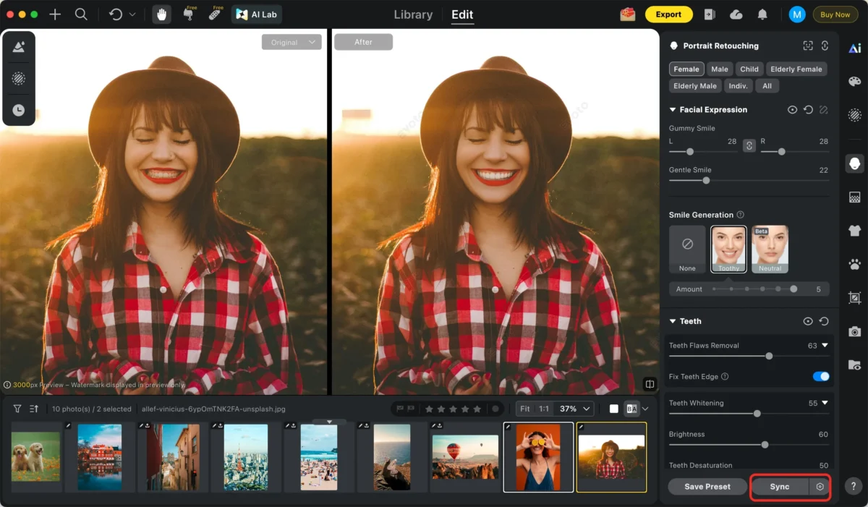Open the history clock icon
The height and width of the screenshot is (507, 868).
[x=19, y=110]
